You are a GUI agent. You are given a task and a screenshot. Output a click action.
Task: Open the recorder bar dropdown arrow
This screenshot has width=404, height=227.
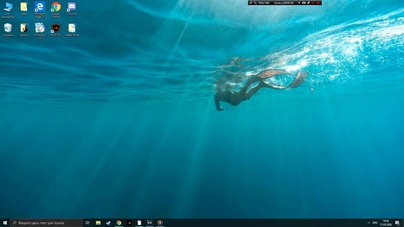(x=299, y=3)
